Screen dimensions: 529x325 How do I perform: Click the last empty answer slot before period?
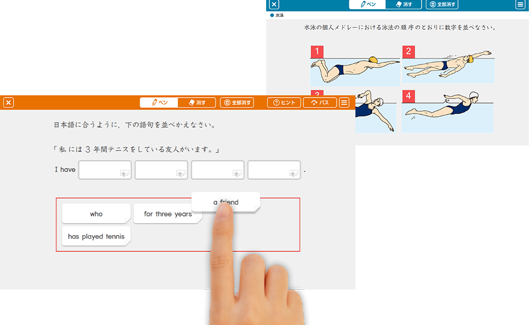[274, 170]
